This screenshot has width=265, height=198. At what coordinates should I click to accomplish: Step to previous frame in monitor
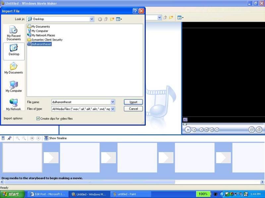[206, 130]
